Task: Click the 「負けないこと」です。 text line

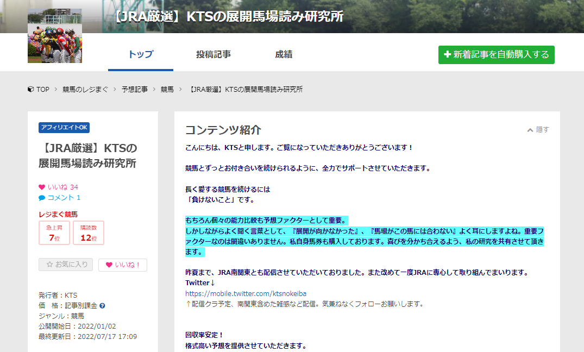Action: 221,200
